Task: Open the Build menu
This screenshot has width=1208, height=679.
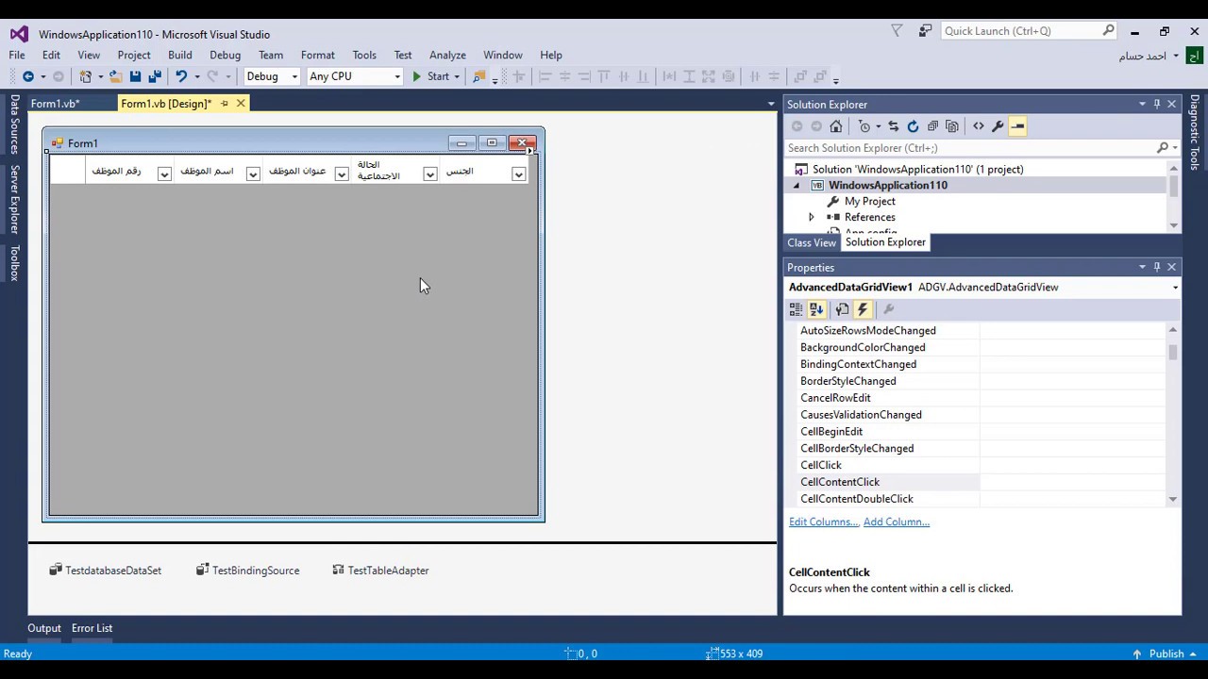Action: tap(179, 55)
